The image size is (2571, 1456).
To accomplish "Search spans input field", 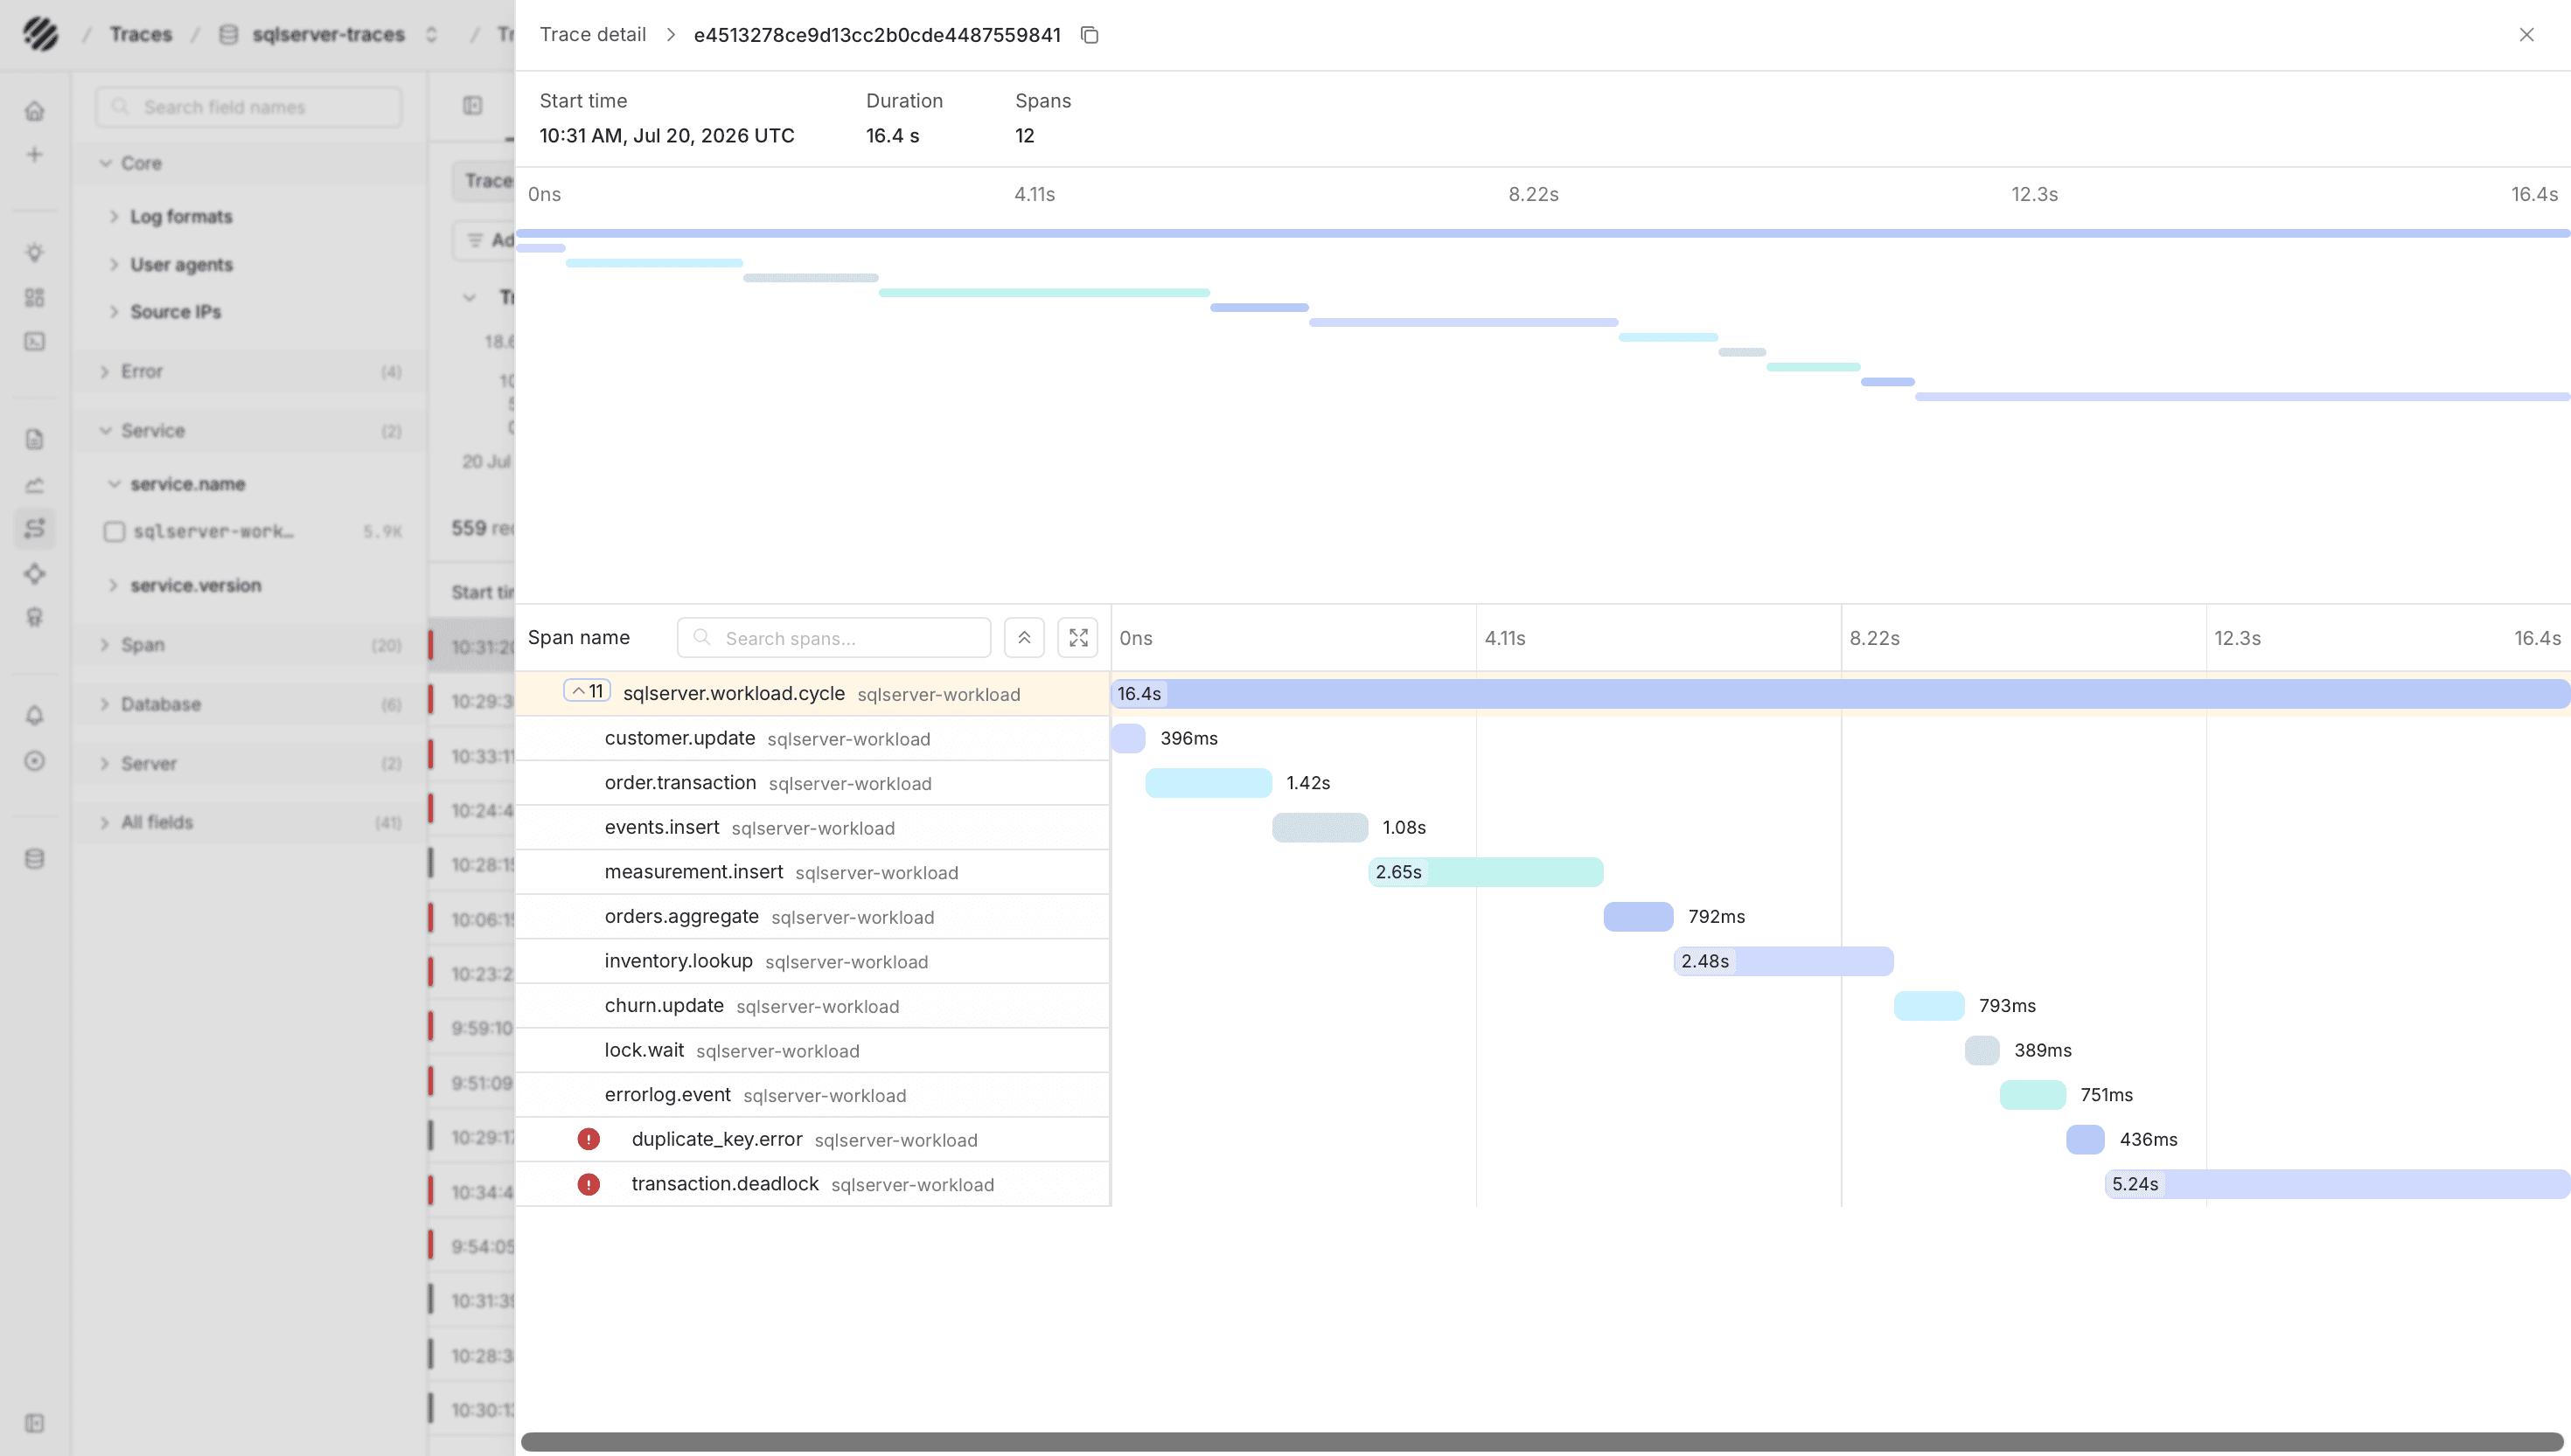I will [x=833, y=638].
